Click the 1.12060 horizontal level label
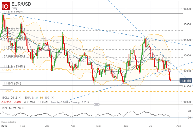Viewport: 193px width, 128px height. pyautogui.click(x=6, y=70)
